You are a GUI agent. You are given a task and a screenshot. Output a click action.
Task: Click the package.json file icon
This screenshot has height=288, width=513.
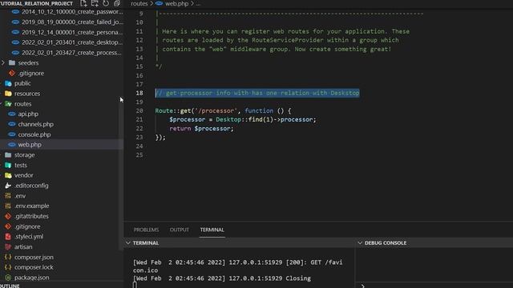[x=8, y=278]
